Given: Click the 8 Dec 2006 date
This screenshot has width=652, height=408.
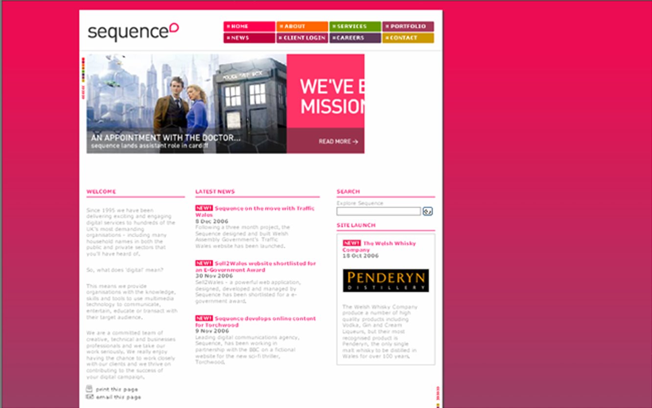Looking at the screenshot, I should coord(211,221).
